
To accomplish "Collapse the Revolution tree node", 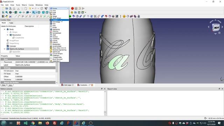I will pos(7,35).
